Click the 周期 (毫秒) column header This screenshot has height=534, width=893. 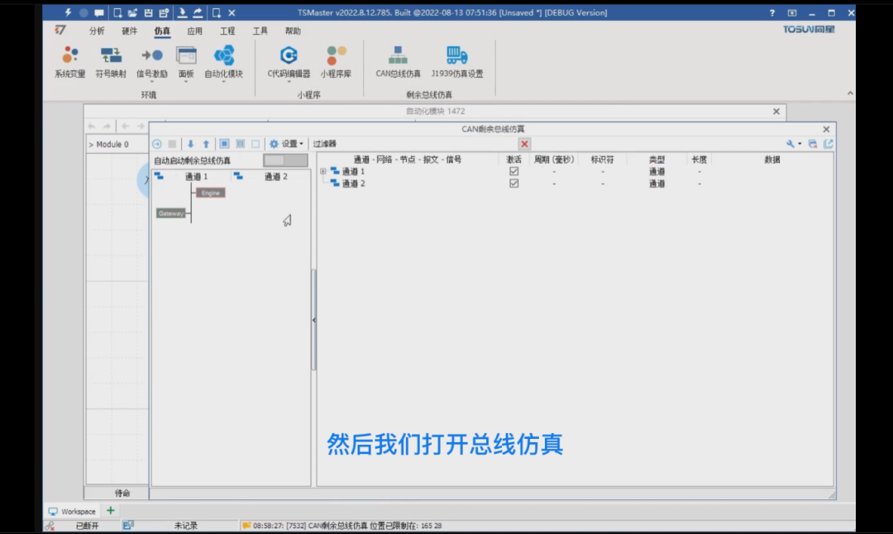tap(553, 160)
